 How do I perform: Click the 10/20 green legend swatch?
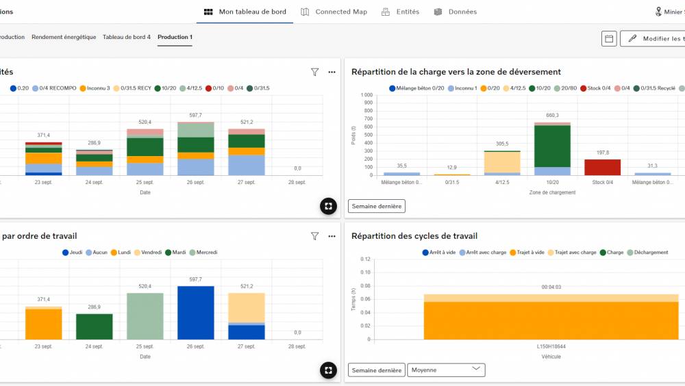coord(158,88)
